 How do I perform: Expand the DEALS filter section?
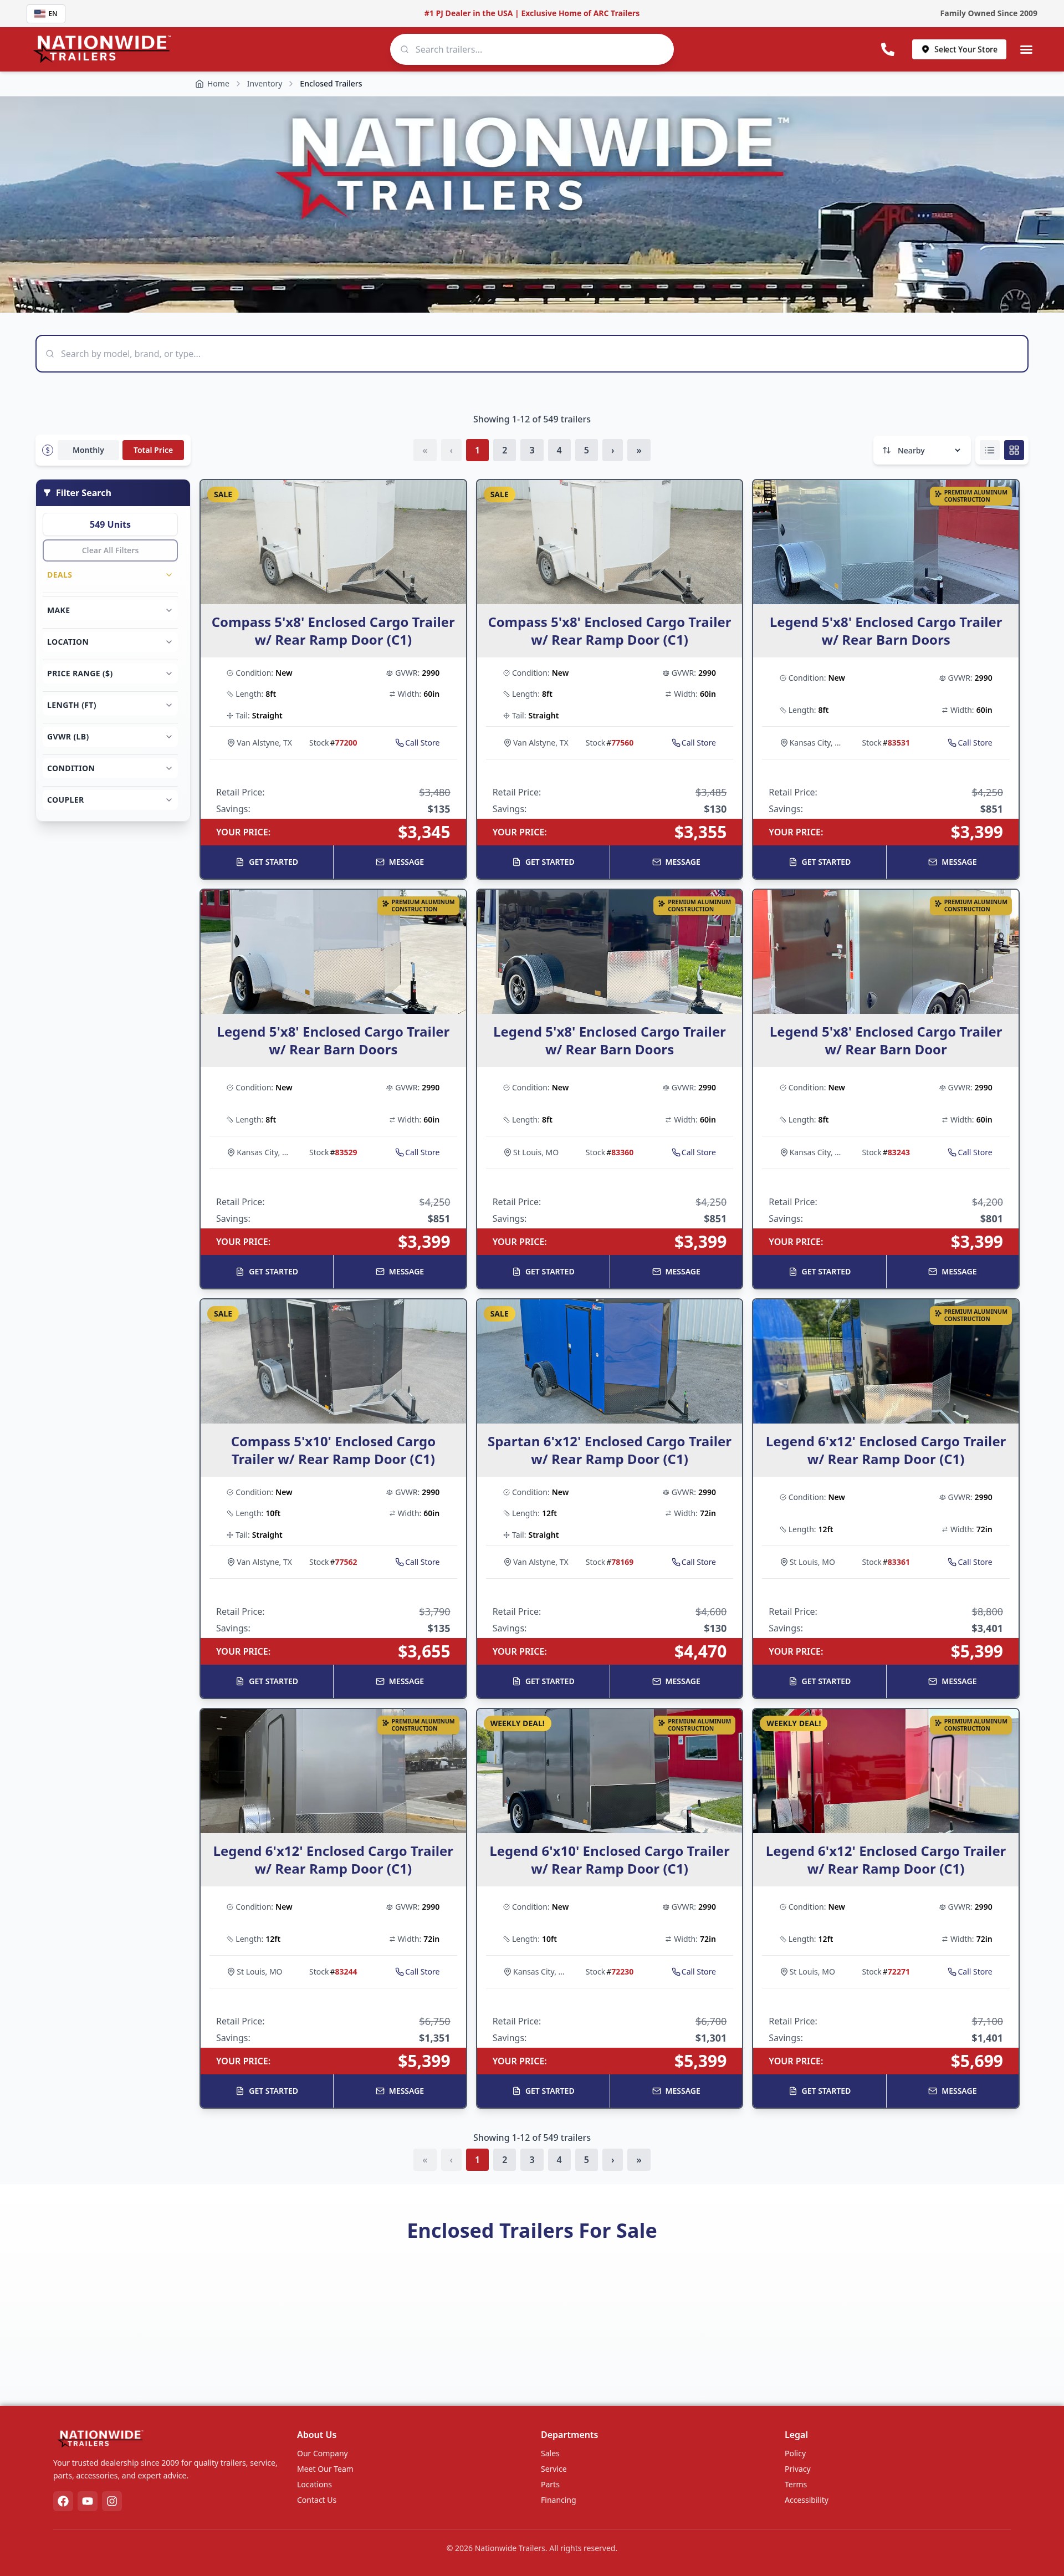(110, 575)
